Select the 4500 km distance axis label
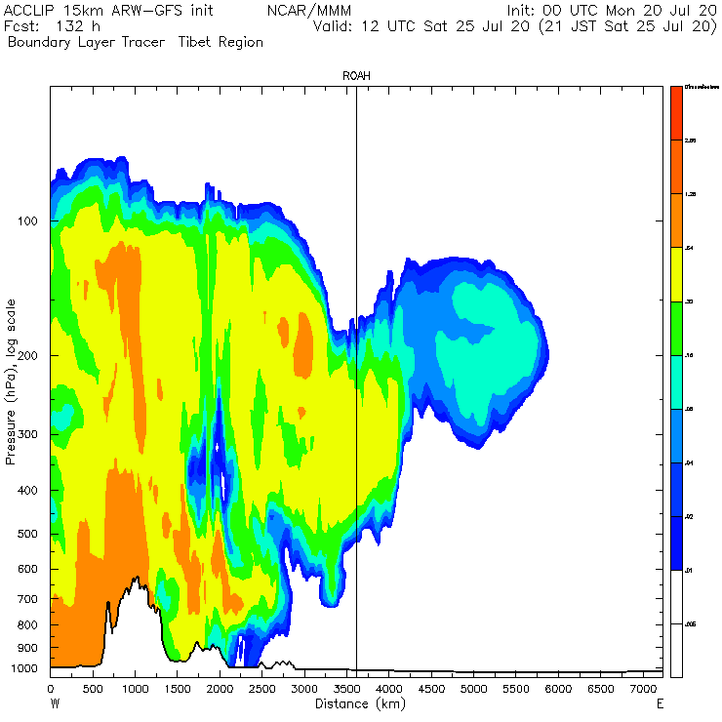Image resolution: width=722 pixels, height=722 pixels. (431, 689)
